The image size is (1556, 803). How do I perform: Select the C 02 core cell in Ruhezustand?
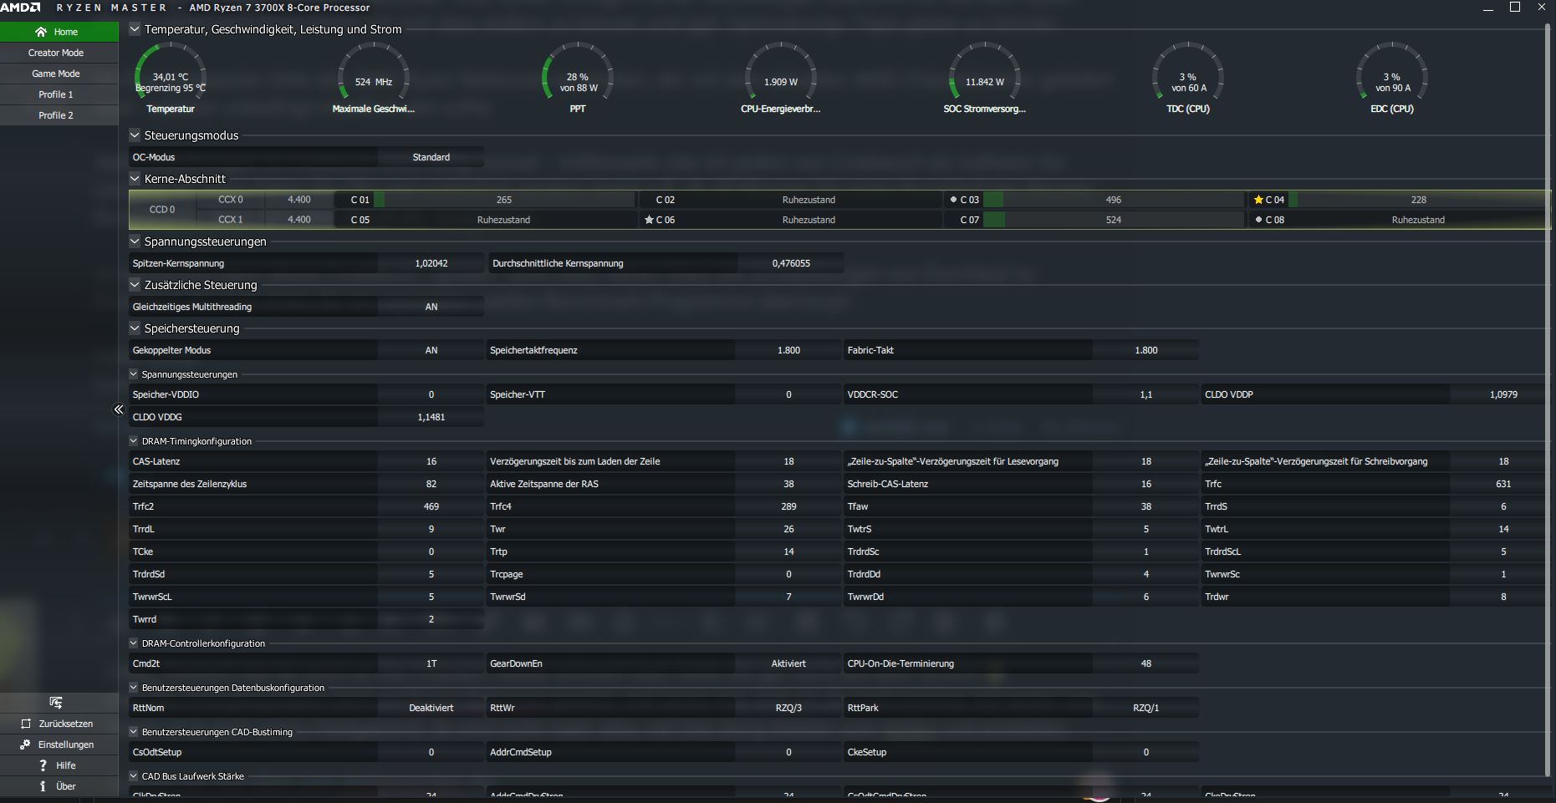790,200
